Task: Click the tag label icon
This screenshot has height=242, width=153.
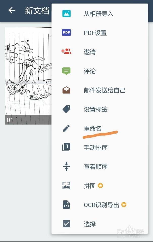Action: tap(66, 109)
